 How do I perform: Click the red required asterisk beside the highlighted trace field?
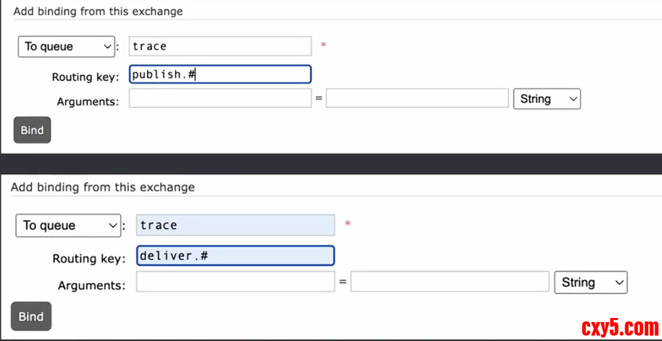pyautogui.click(x=348, y=223)
